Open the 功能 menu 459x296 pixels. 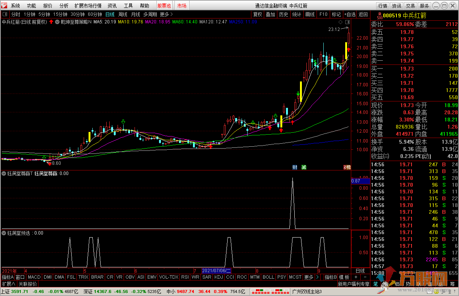tap(32, 6)
